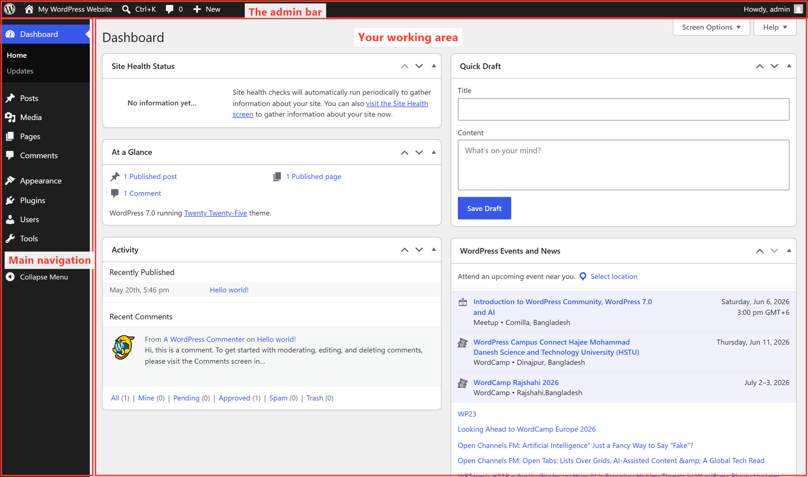This screenshot has height=477, width=808.
Task: Filter comments by Trash (0)
Action: [320, 398]
